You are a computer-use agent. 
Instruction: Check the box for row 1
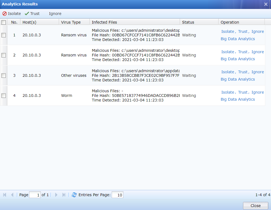coord(4,35)
